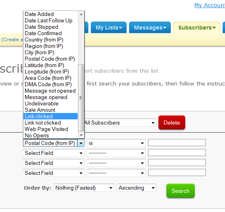This screenshot has height=212, width=225.
Task: Click the dropdown list scroll-up arrow
Action: coord(81,14)
